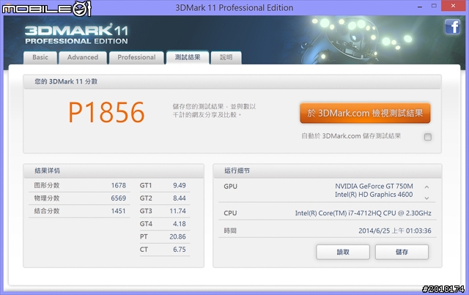Select the Intel(R) HD Graphics 4600 entry
The width and height of the screenshot is (469, 295).
[x=374, y=194]
